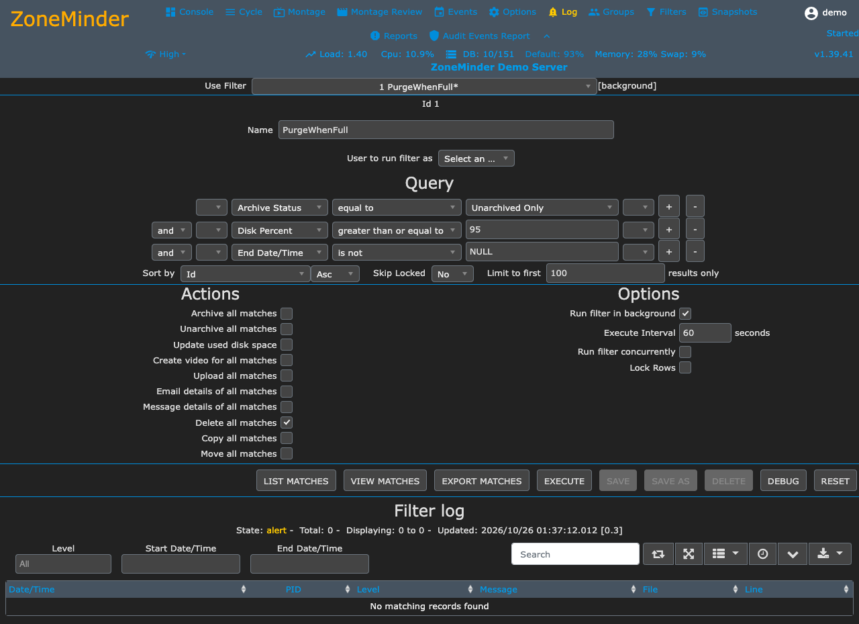Image resolution: width=859 pixels, height=624 pixels.
Task: Click the Options gear icon
Action: 494,12
